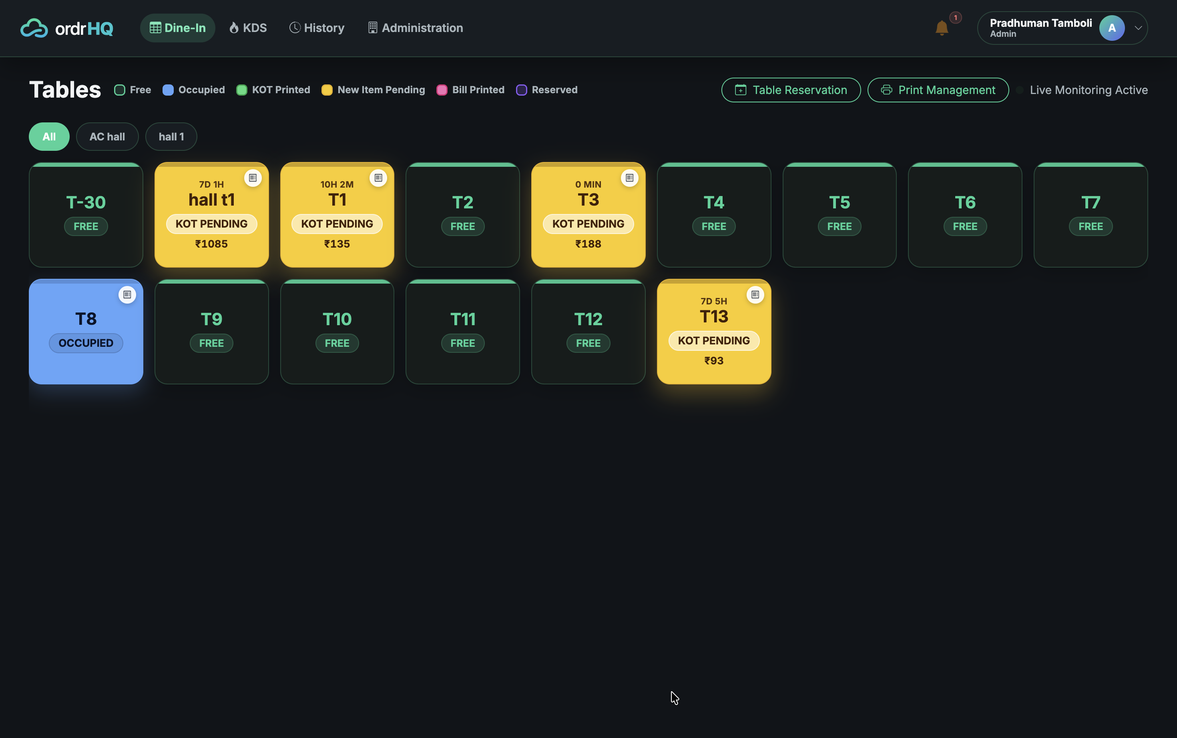Click the Reserved legend swatch
1177x738 pixels.
point(522,90)
